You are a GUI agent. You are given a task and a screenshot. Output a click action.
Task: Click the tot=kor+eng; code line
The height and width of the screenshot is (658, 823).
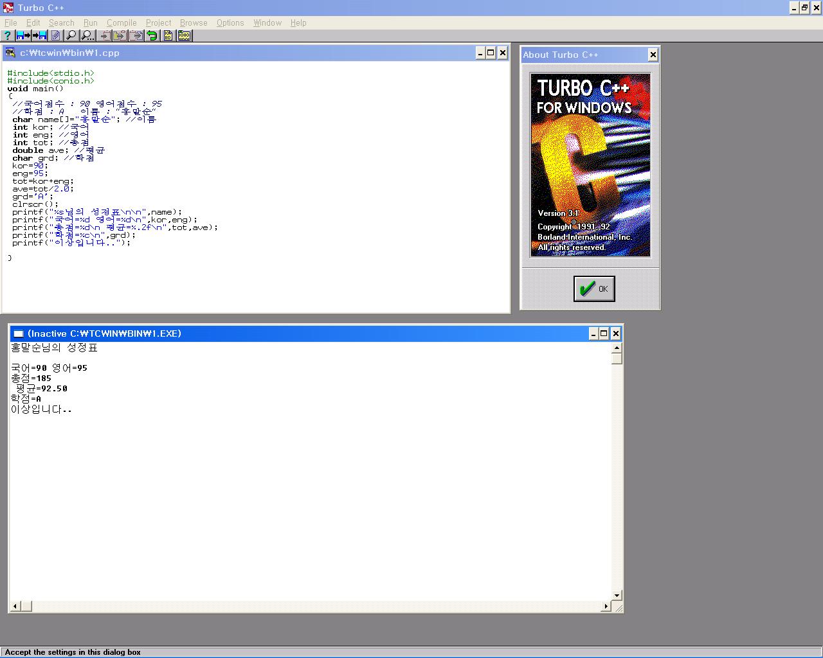(43, 181)
